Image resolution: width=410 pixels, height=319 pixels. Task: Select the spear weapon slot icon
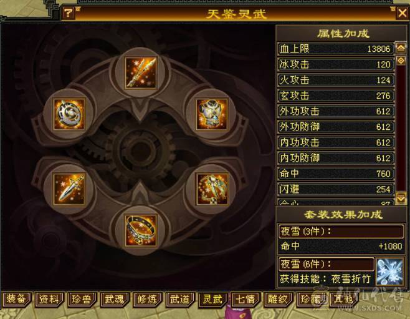point(141,73)
